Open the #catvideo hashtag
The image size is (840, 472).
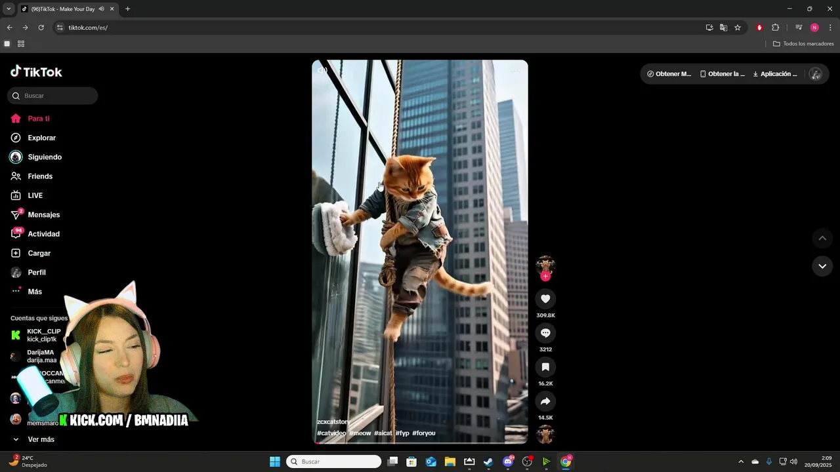point(331,433)
